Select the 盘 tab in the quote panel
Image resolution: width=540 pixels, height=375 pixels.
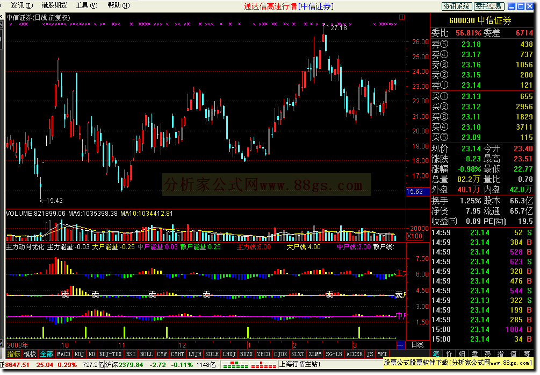point(475,354)
